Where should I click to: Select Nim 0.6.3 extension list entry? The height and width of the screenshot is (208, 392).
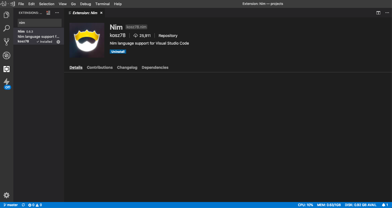point(39,36)
